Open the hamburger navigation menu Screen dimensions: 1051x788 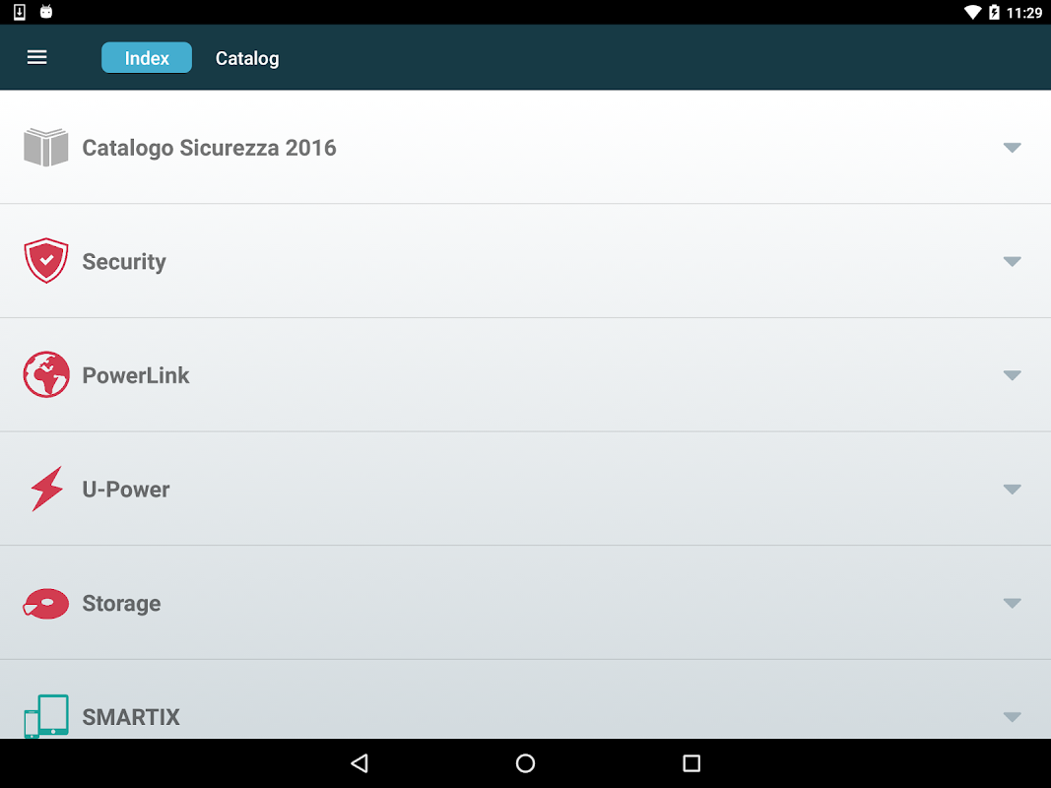coord(36,58)
